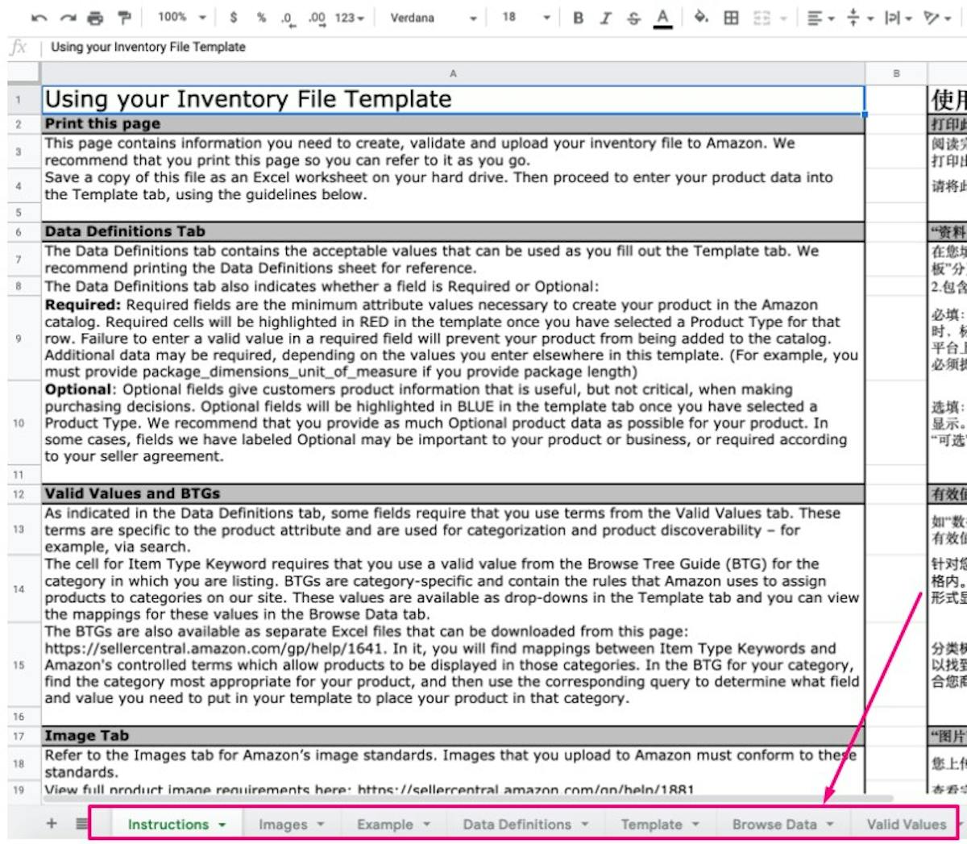This screenshot has width=967, height=844.
Task: Select the 'Valid Values and BTGs' heading cell
Action: pos(453,494)
